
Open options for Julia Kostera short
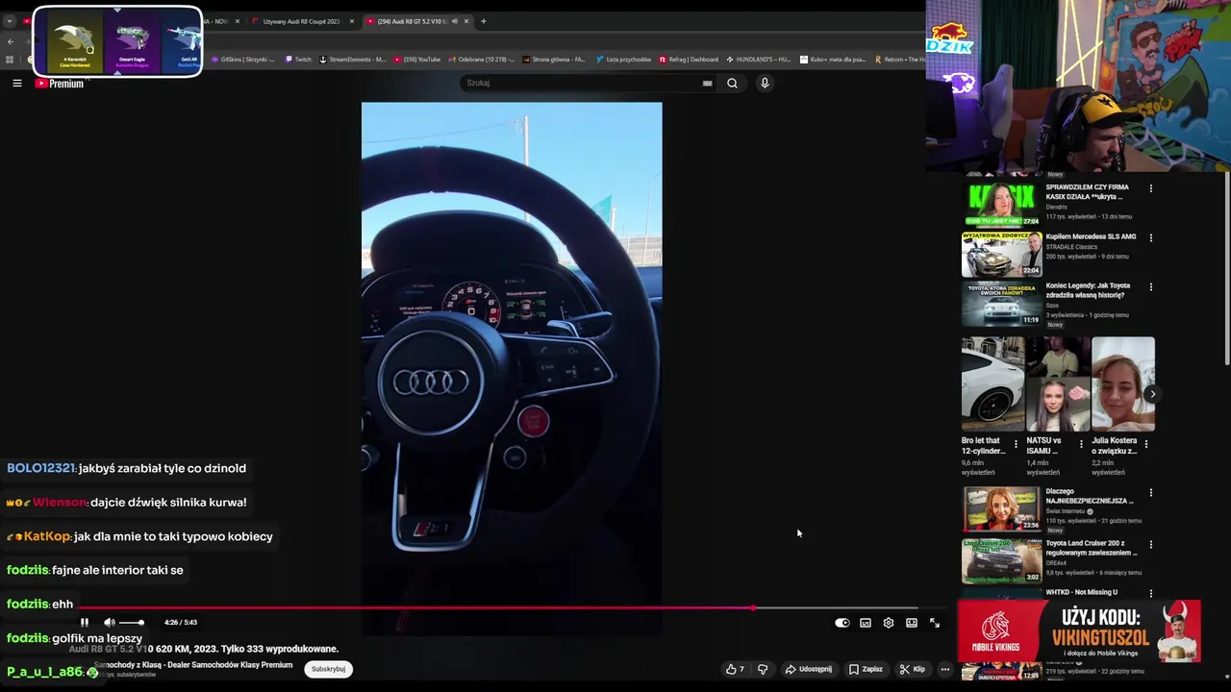click(1146, 444)
